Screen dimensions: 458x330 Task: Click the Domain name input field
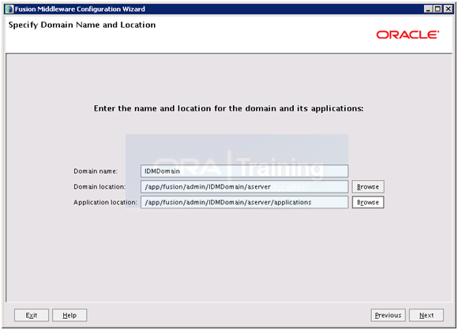244,171
